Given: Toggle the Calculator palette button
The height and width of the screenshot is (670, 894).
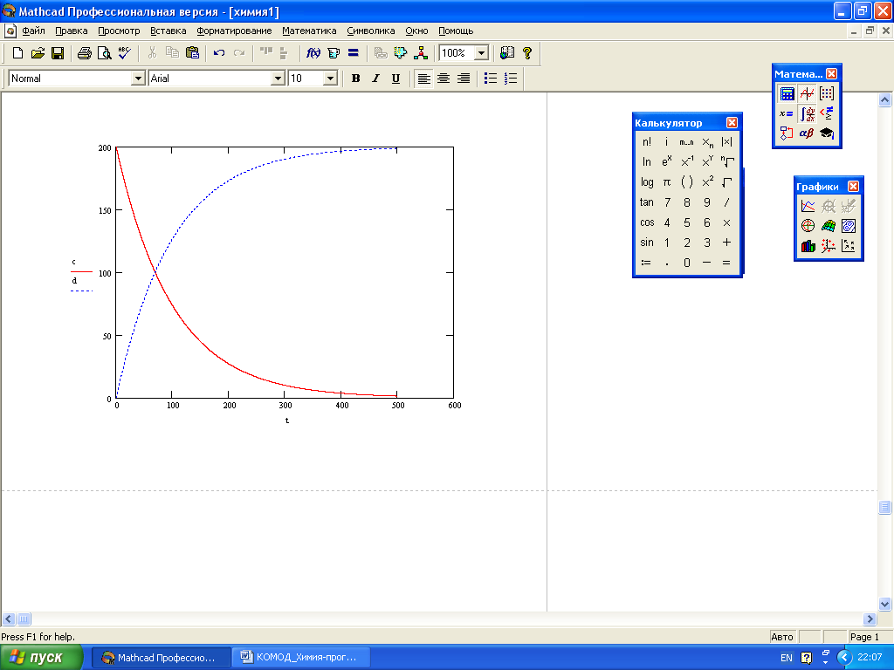Looking at the screenshot, I should (x=787, y=94).
